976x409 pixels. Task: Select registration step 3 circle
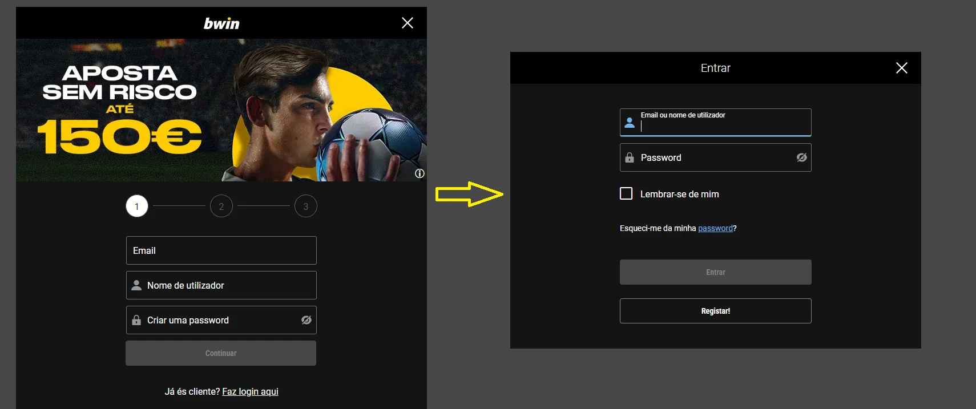click(x=306, y=206)
